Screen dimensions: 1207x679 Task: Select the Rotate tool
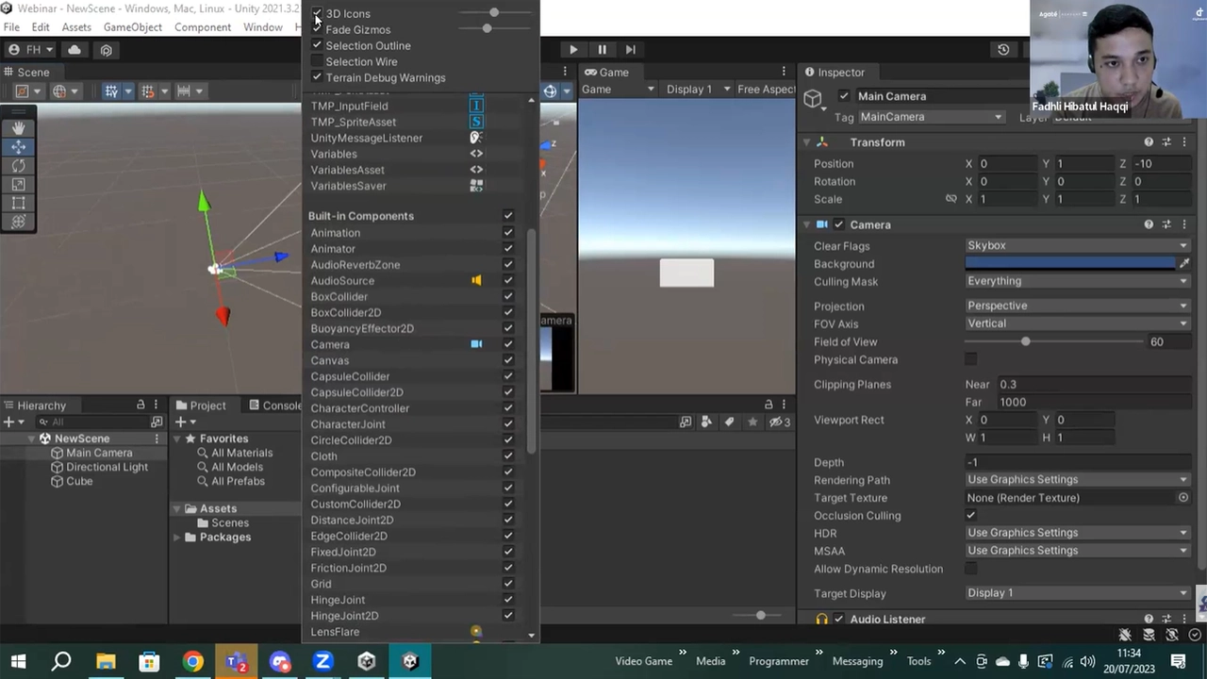[x=18, y=165]
